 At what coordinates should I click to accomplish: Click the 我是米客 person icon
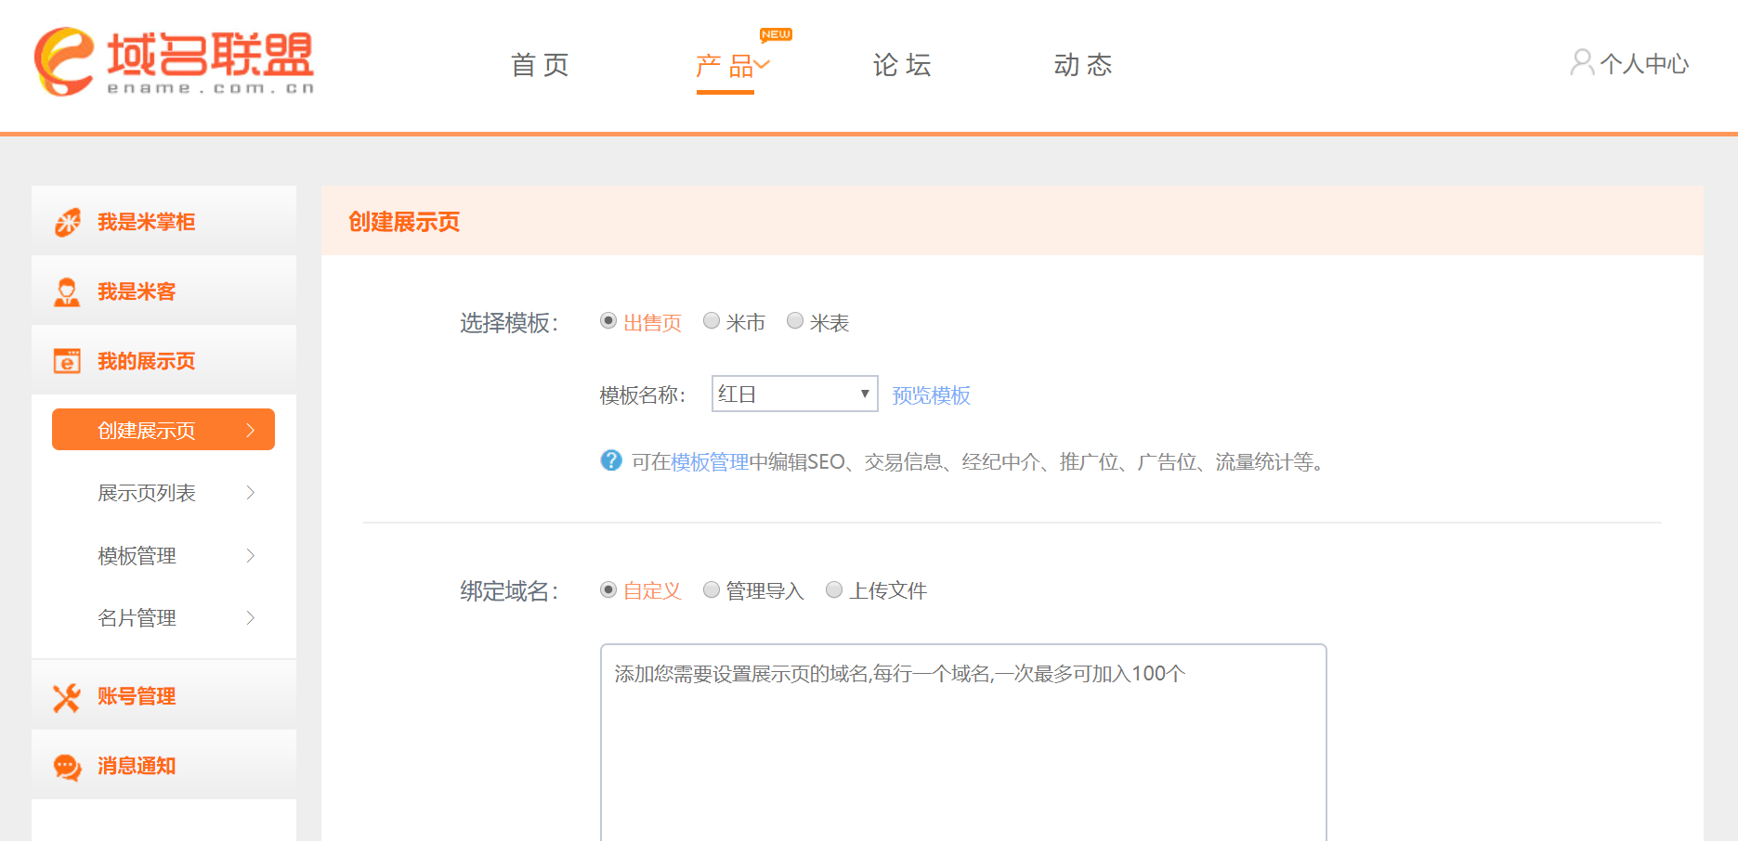(66, 290)
